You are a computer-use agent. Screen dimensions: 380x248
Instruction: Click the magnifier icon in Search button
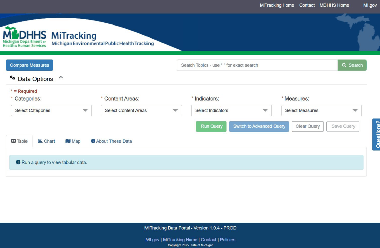point(344,65)
